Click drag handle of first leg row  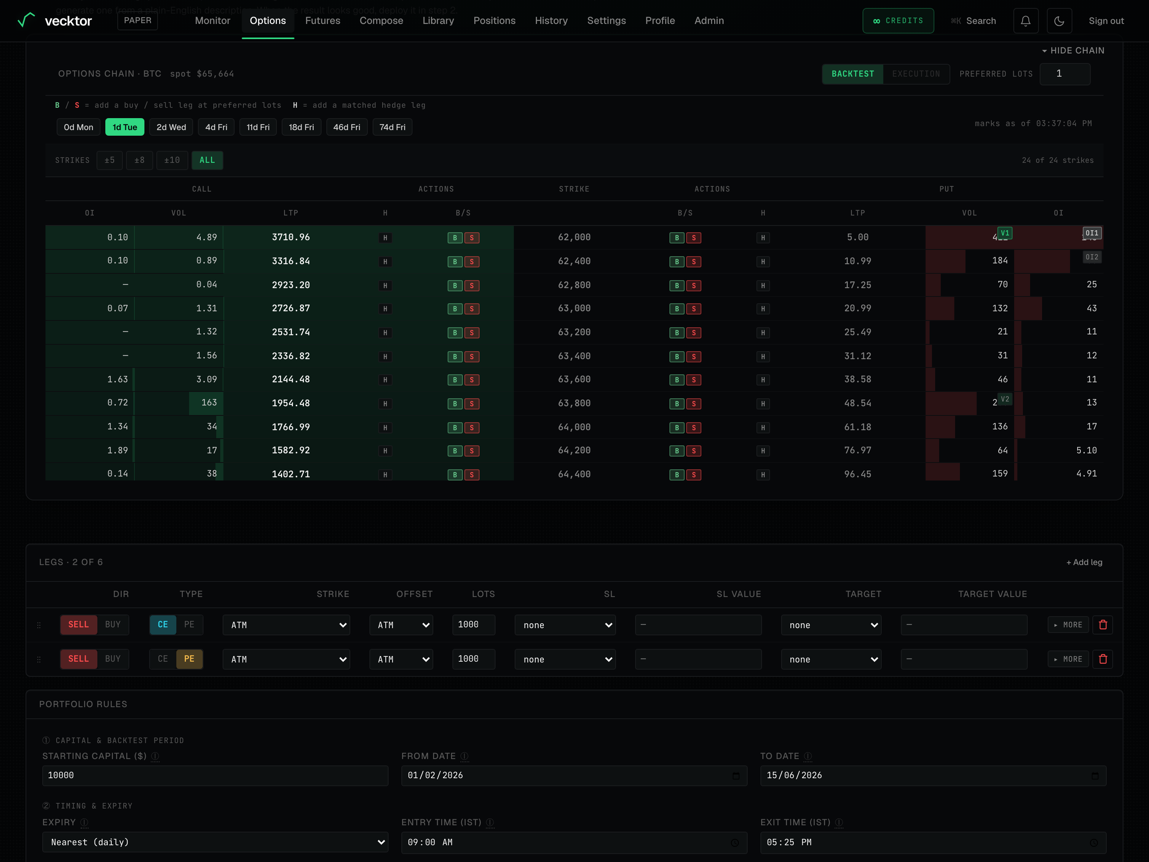pos(39,625)
